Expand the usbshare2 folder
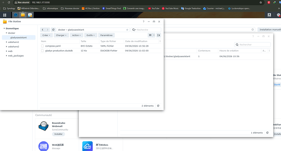This screenshot has width=281, height=151. [6, 47]
